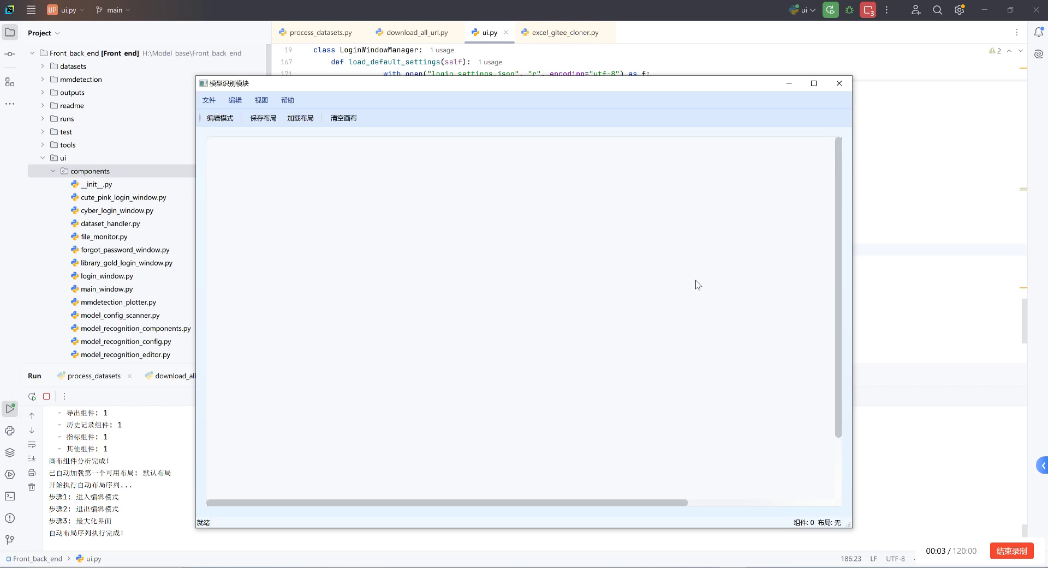Viewport: 1048px width, 568px height.
Task: Switch to download_all_url.py editor tab
Action: coord(417,33)
